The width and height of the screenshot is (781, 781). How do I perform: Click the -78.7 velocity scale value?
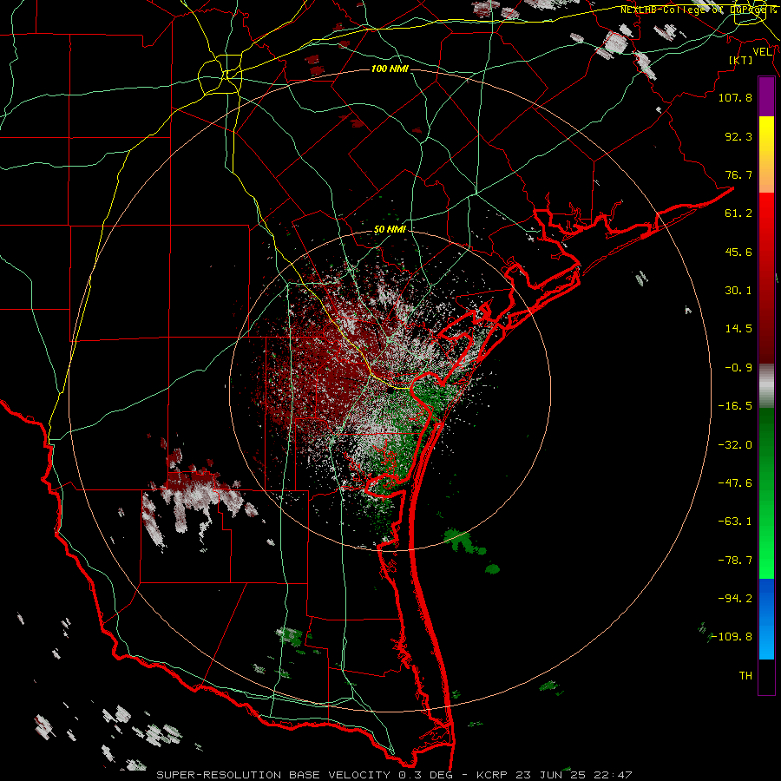[x=735, y=561]
